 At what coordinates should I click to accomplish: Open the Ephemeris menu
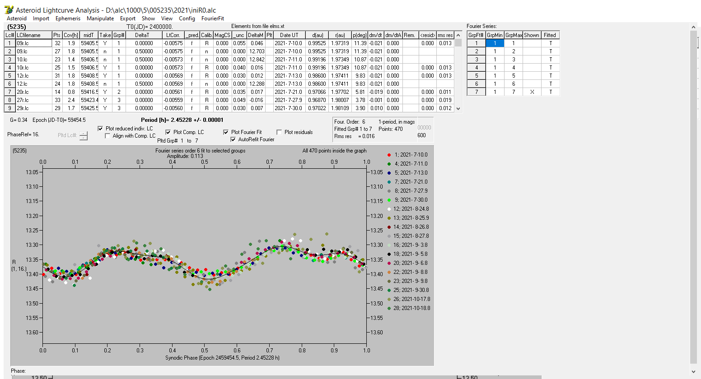pos(68,18)
